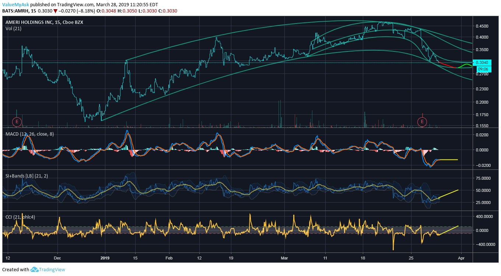Click the Vol (21) indicator label
Screen dimensions: 501x276
pyautogui.click(x=13, y=28)
